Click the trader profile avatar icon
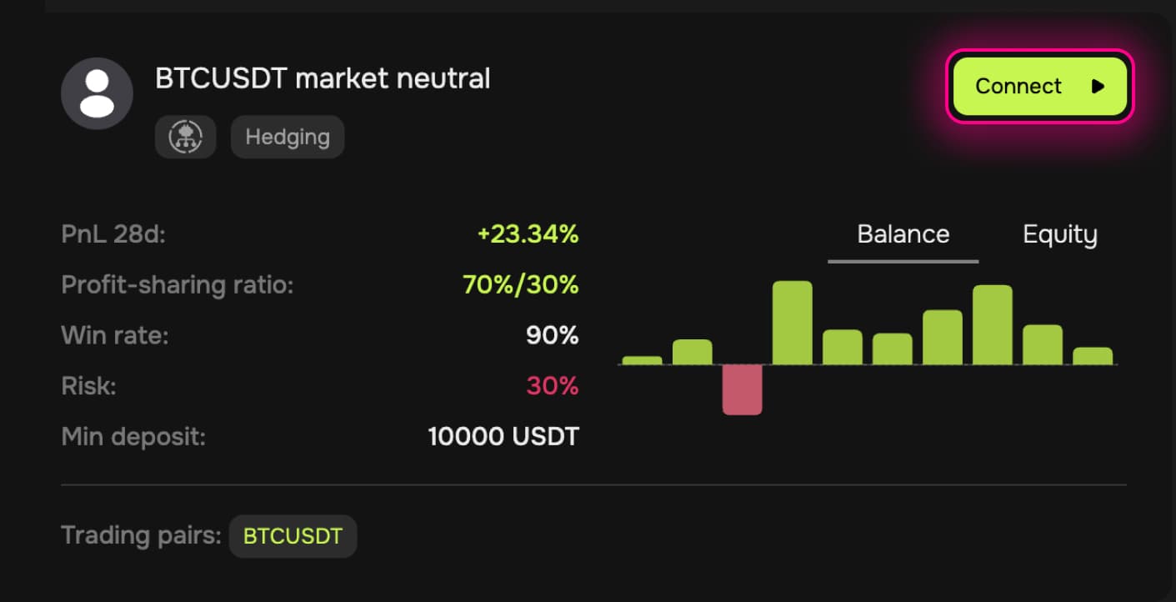 97,93
